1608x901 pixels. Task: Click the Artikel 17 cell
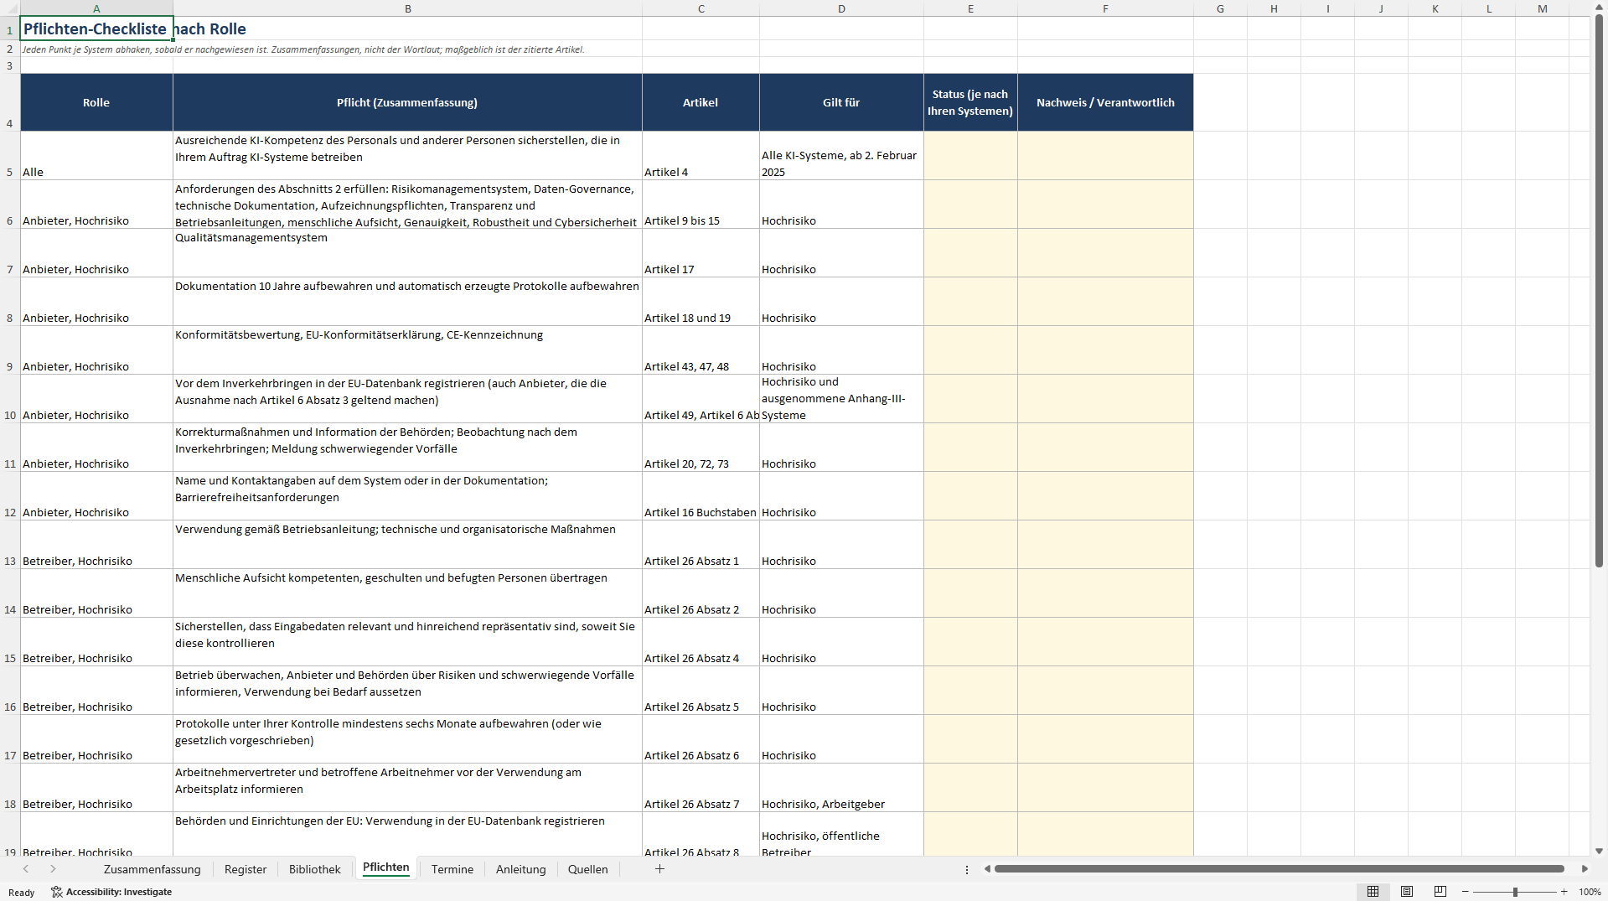tap(701, 253)
